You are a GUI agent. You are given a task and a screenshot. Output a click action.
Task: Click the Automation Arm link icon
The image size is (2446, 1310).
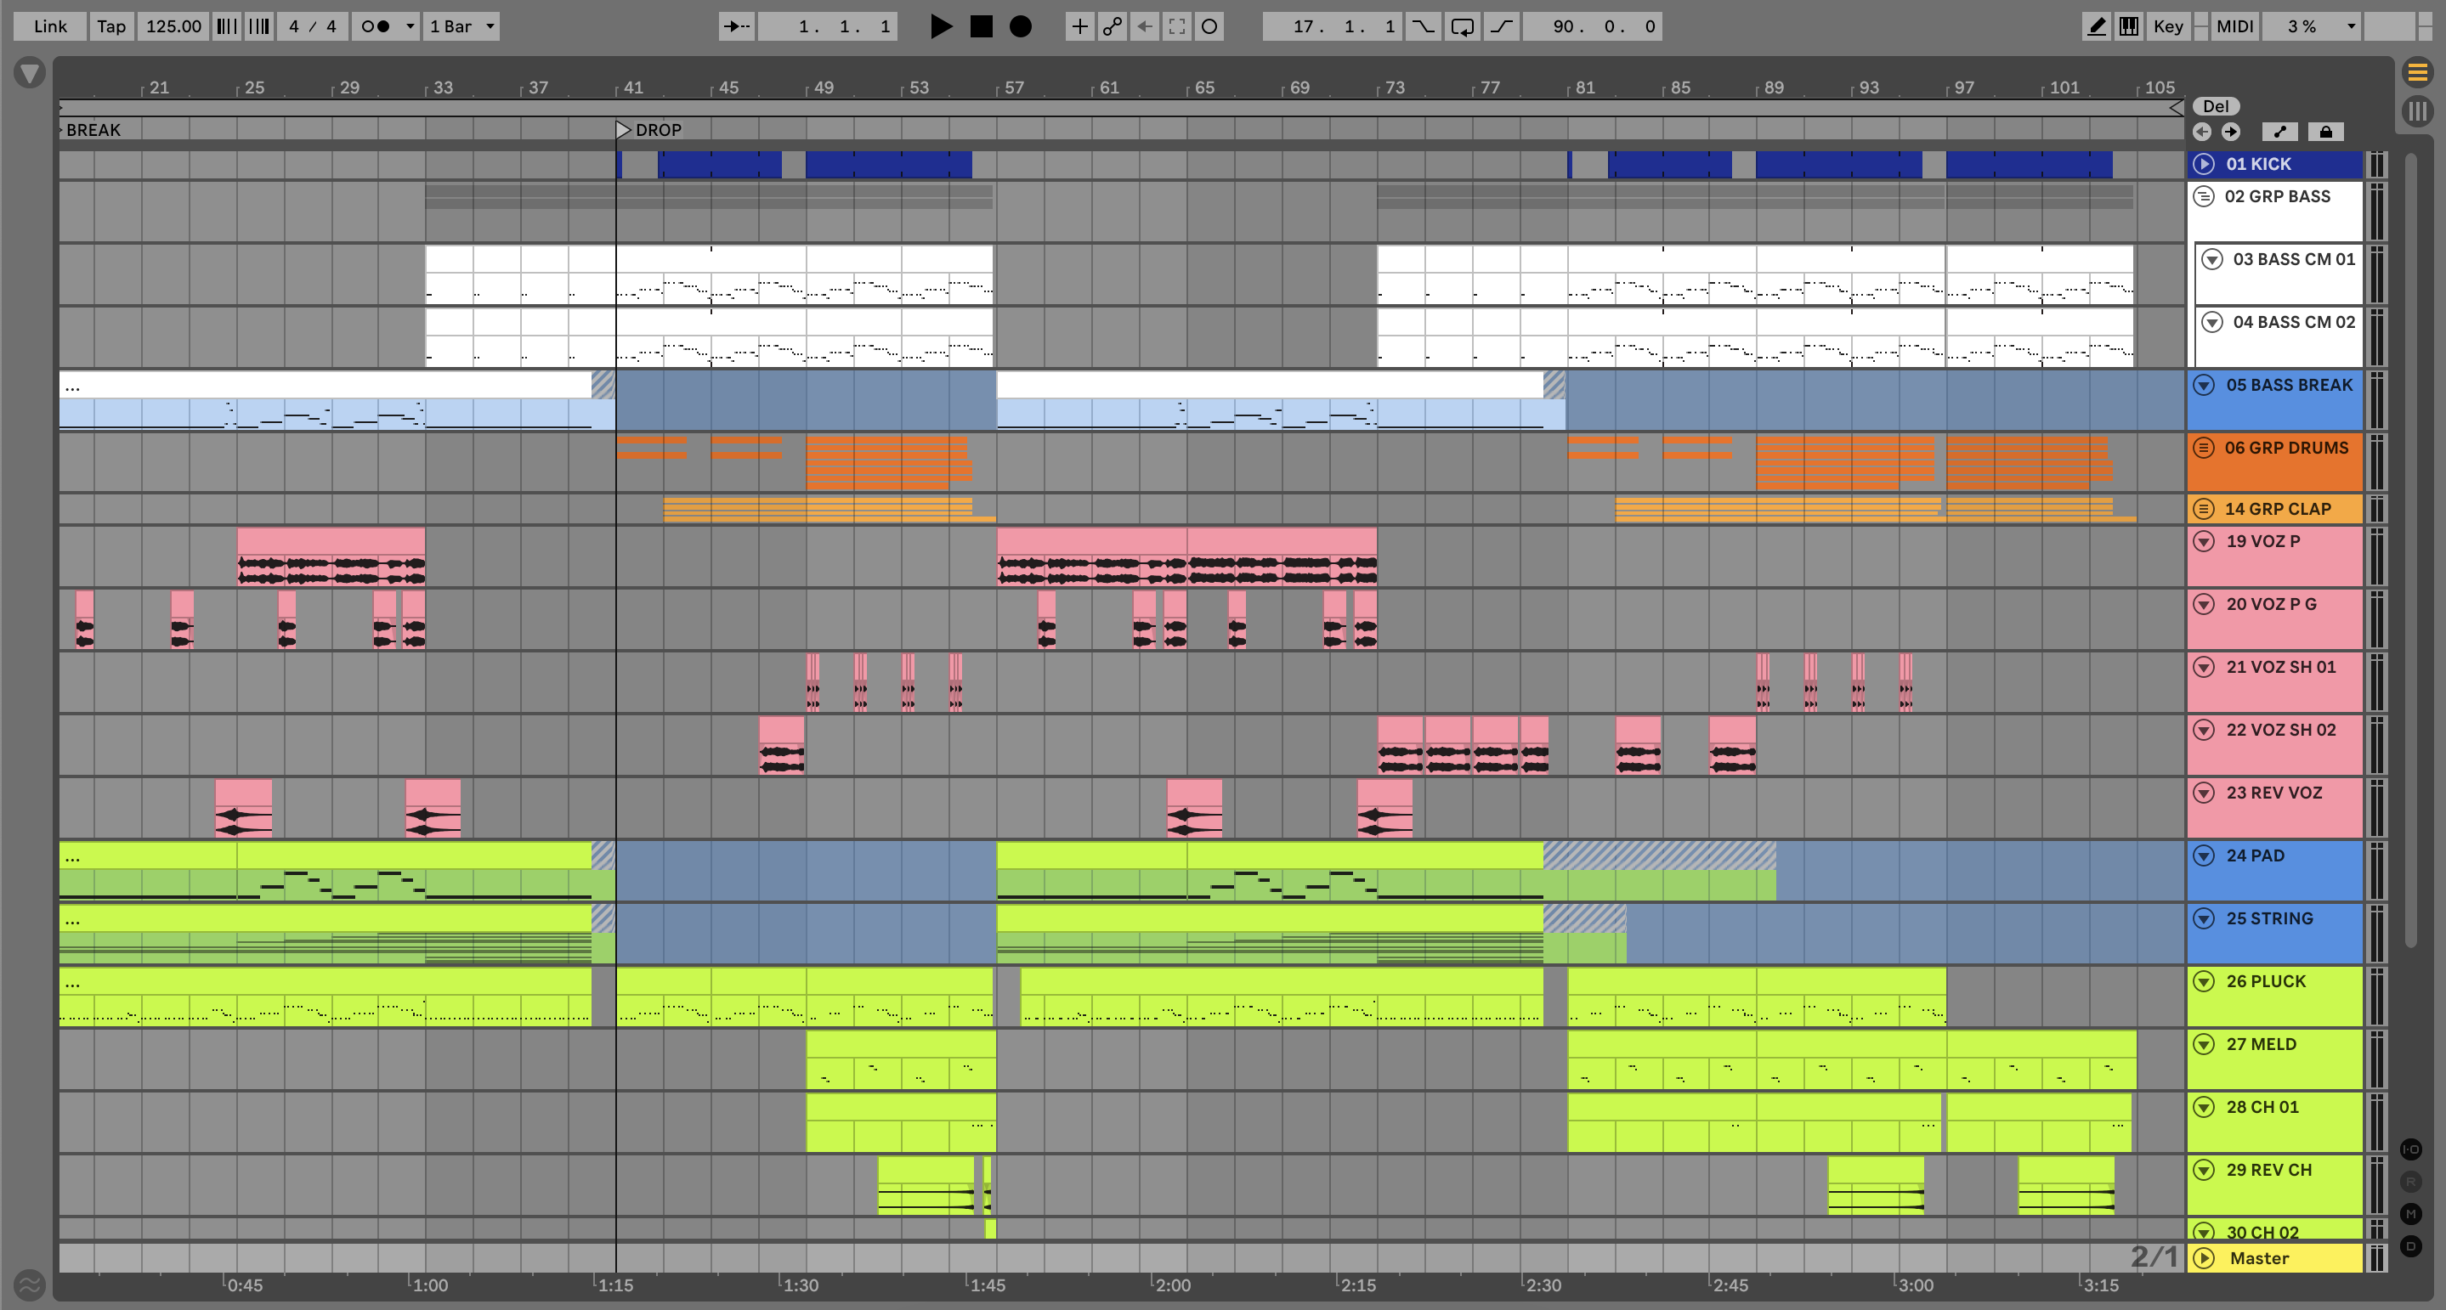coord(1112,26)
